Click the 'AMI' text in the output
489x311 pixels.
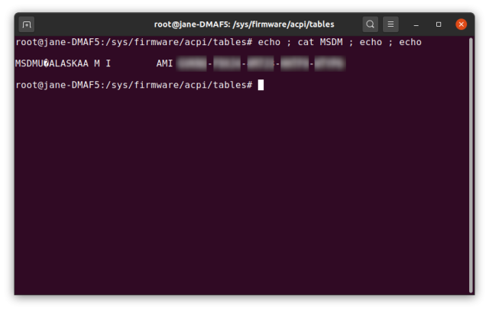click(165, 63)
